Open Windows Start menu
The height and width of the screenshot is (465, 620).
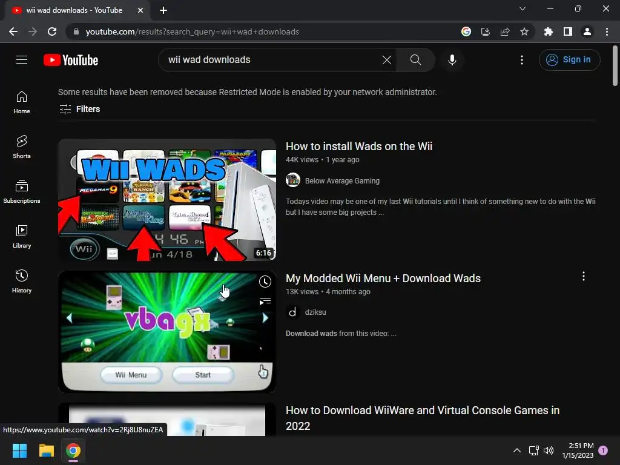[19, 450]
